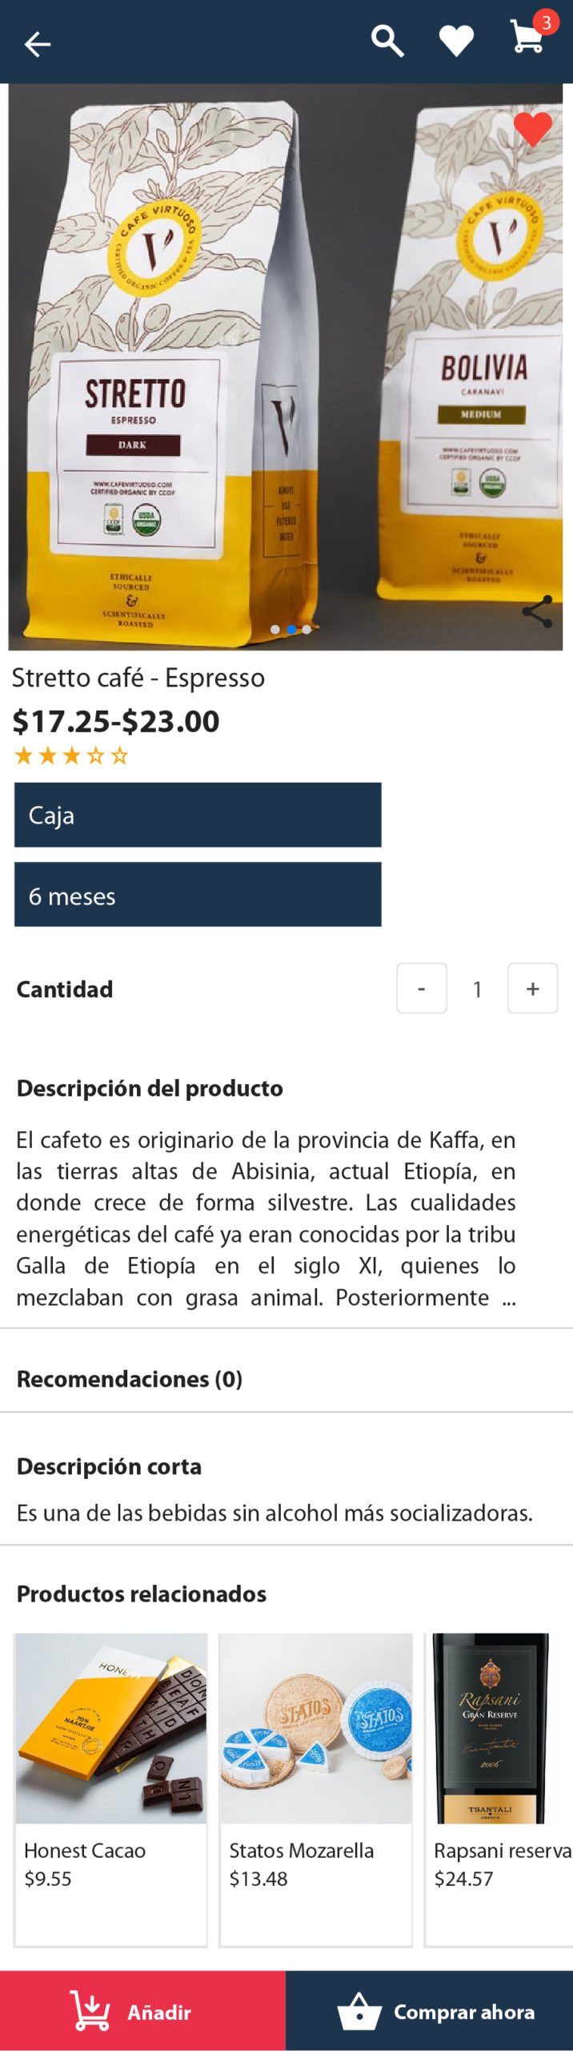Expand the truncated product description text
This screenshot has height=2051, width=573.
(x=266, y=1218)
